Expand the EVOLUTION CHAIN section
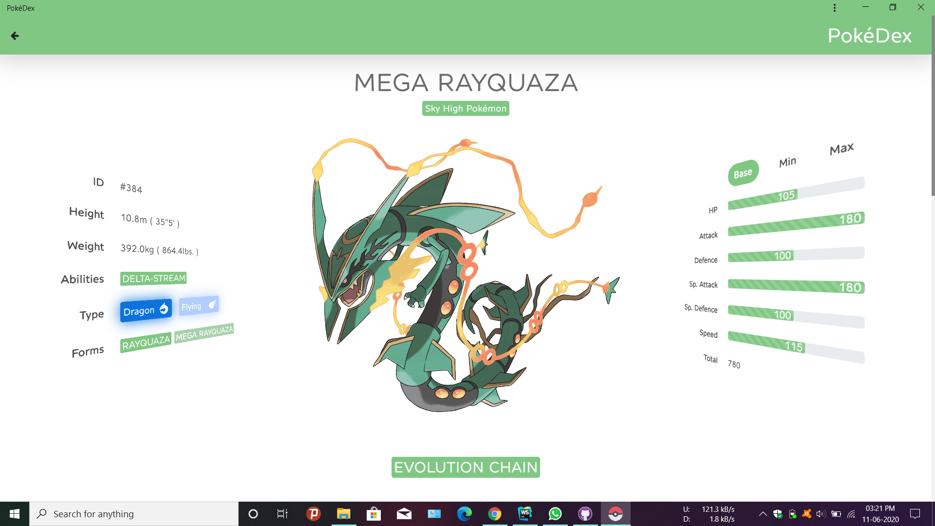935x526 pixels. 465,467
